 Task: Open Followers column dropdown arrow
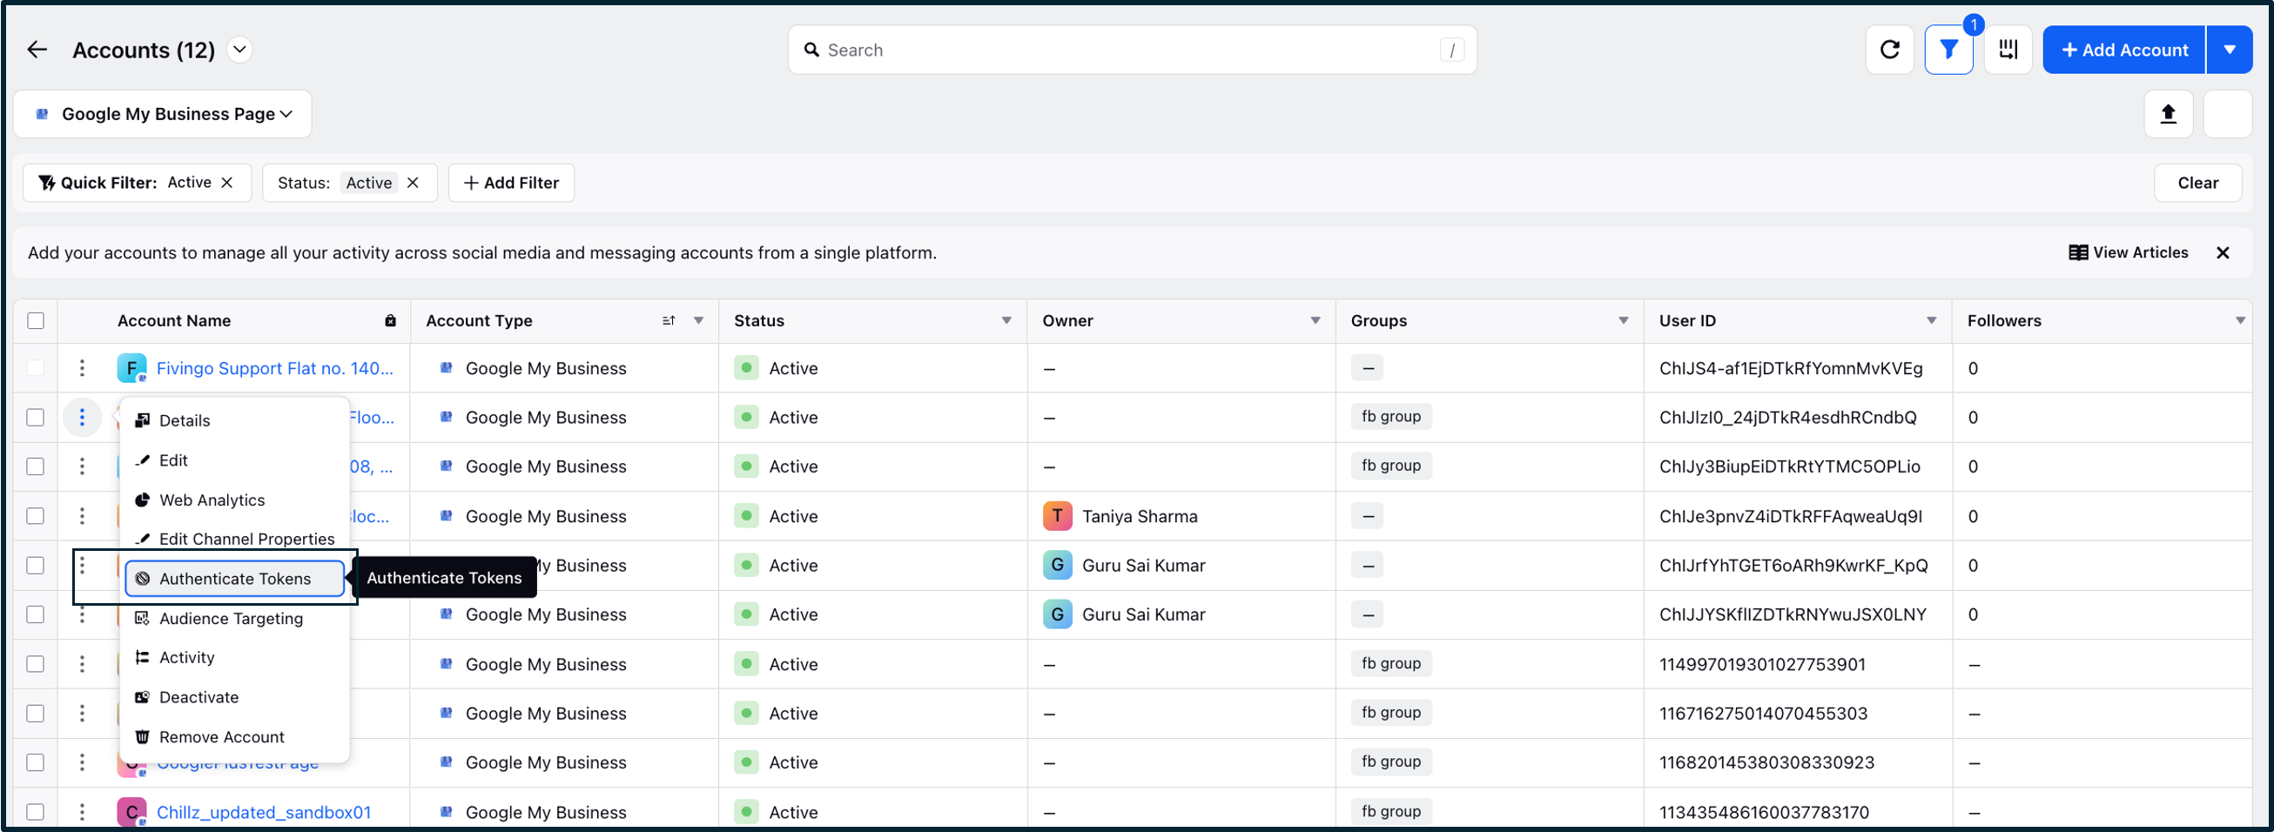point(2240,321)
